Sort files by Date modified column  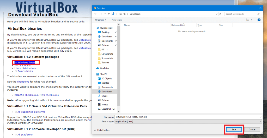point(178,25)
